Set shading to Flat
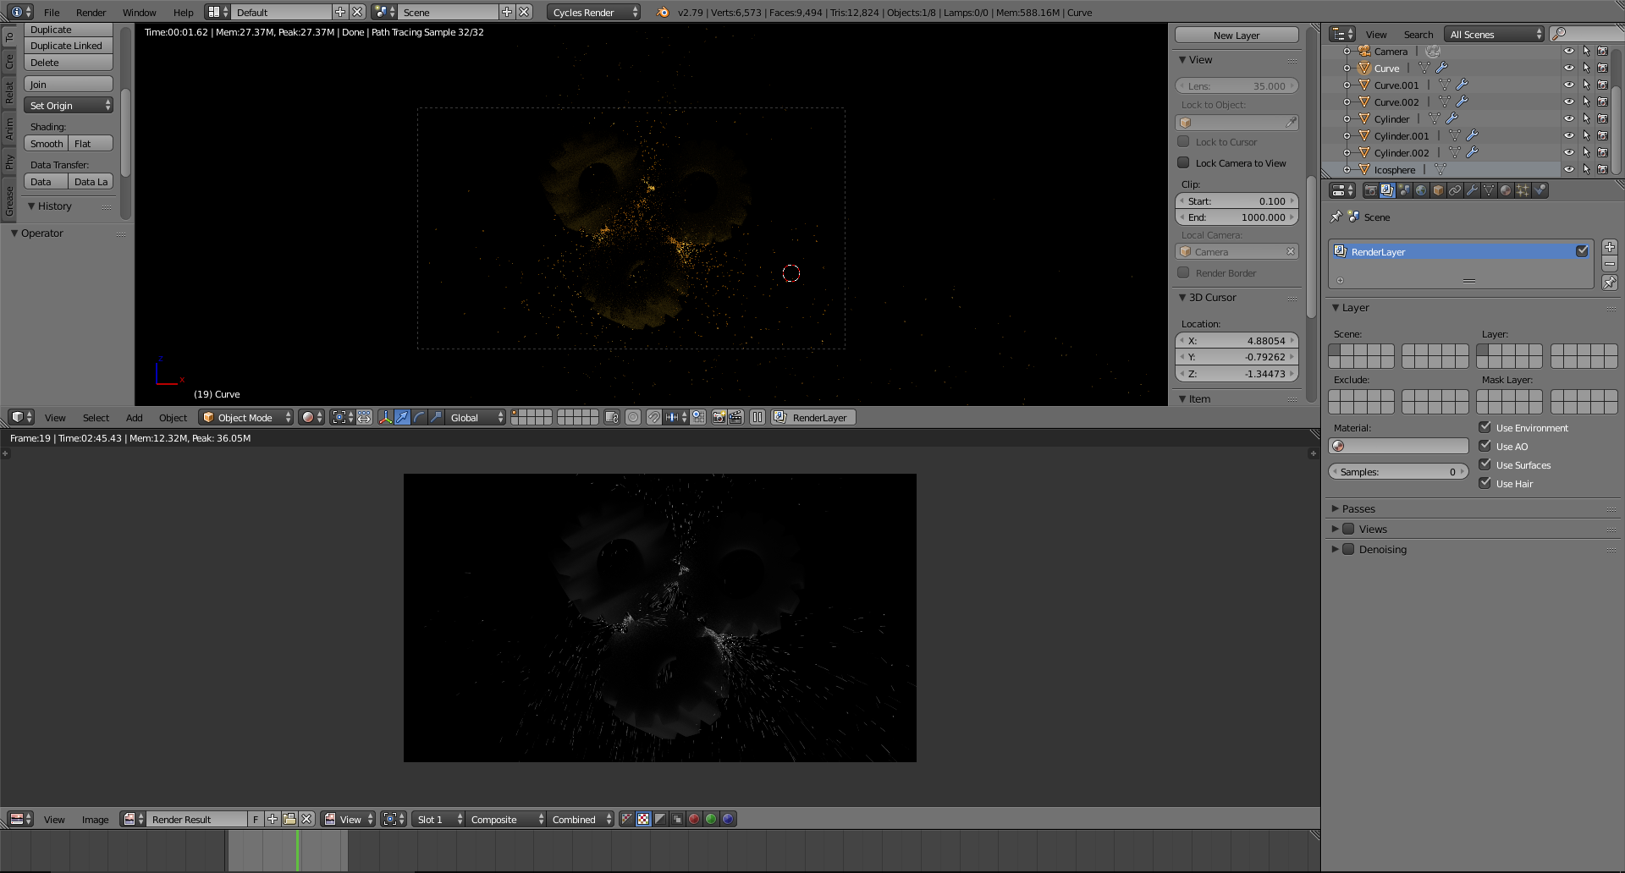The image size is (1625, 873). pos(91,143)
